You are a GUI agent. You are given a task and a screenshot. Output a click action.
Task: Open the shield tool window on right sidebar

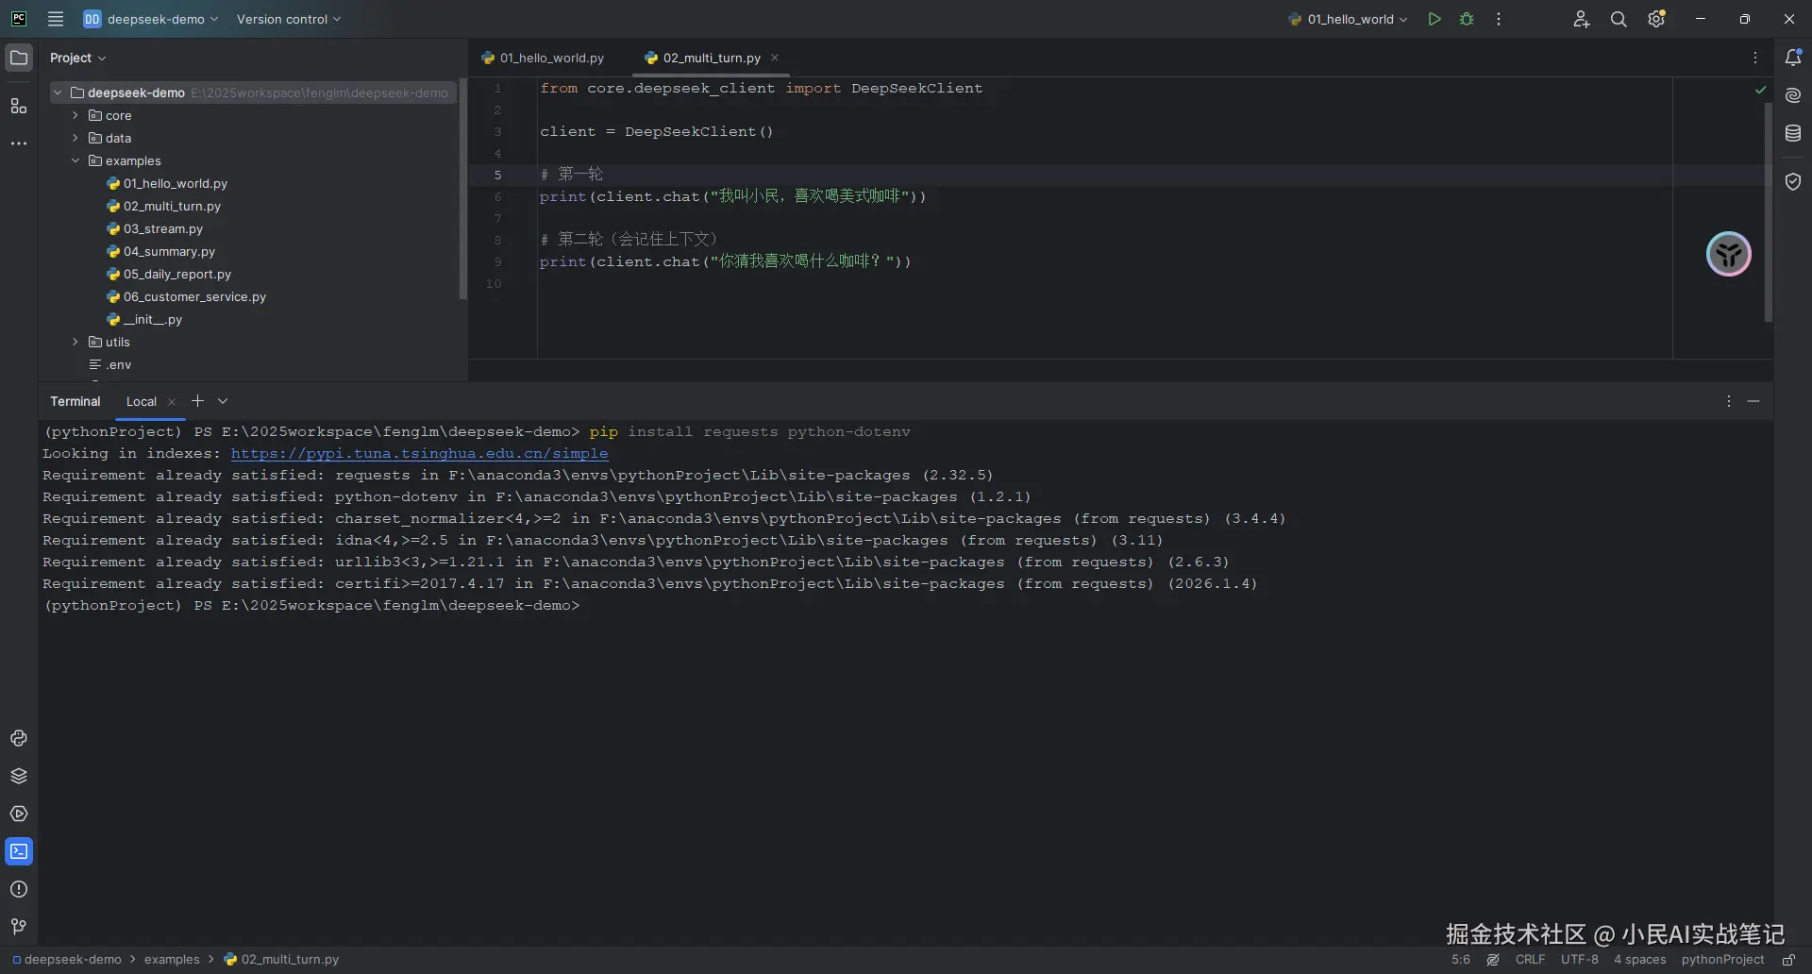click(1793, 181)
